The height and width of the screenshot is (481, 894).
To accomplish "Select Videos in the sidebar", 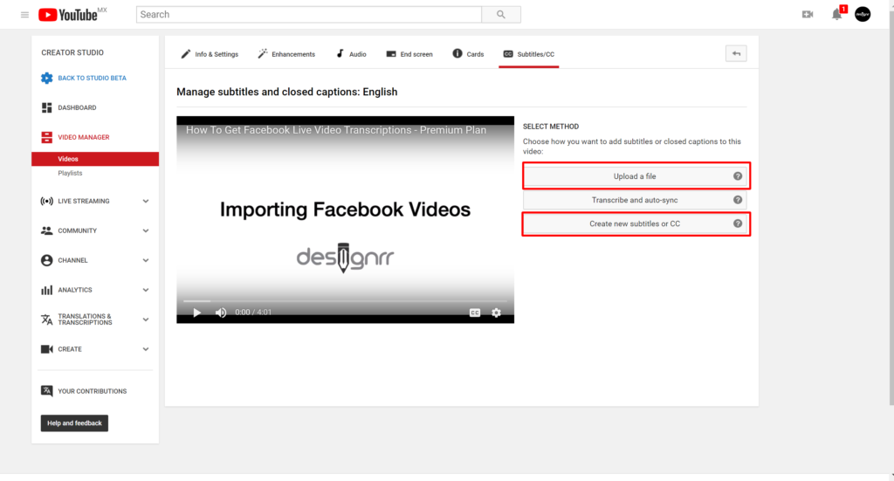I will tap(95, 159).
